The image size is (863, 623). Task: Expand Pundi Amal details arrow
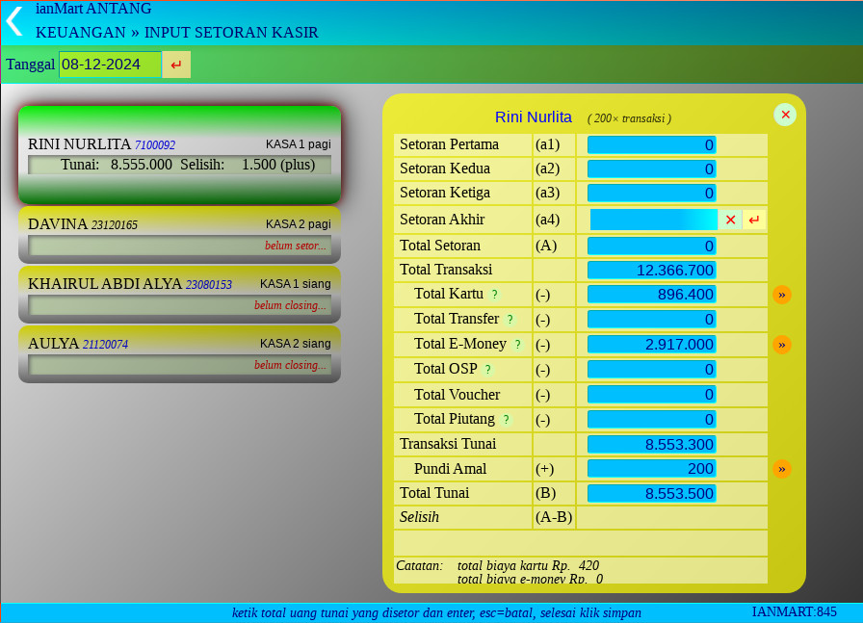(x=781, y=469)
